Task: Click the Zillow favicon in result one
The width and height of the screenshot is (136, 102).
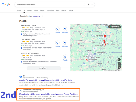Action: click(x=21, y=77)
